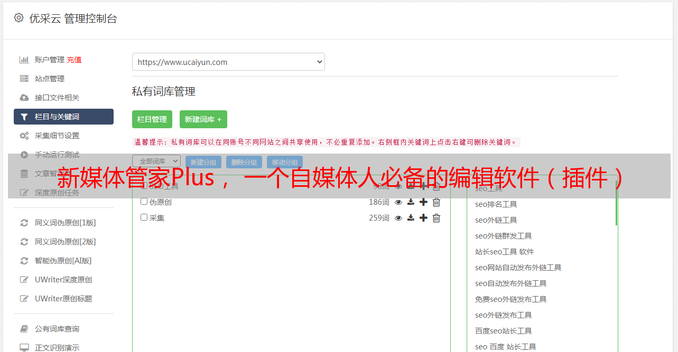Select keyword 站长seo工具 软件
Image resolution: width=678 pixels, height=352 pixels.
[x=505, y=252]
